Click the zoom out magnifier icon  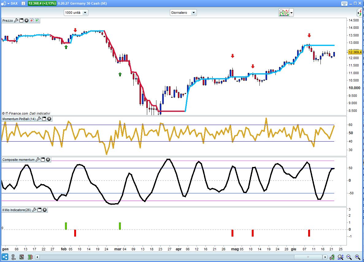349,257
